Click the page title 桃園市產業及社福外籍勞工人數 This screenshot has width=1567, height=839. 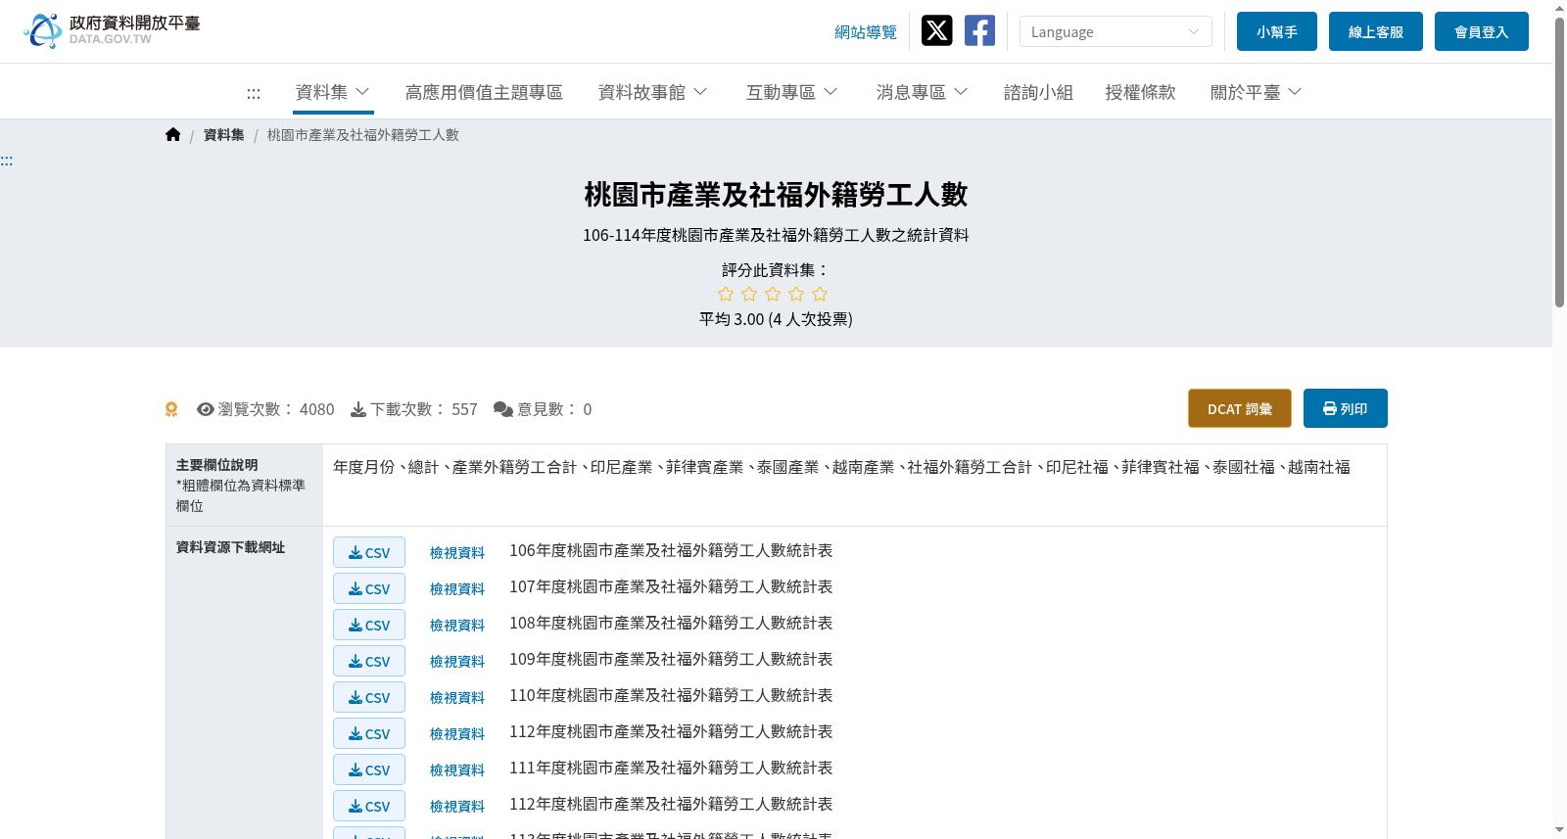(x=776, y=194)
